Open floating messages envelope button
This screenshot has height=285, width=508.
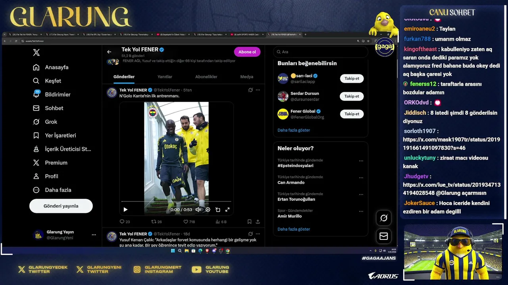tap(384, 236)
